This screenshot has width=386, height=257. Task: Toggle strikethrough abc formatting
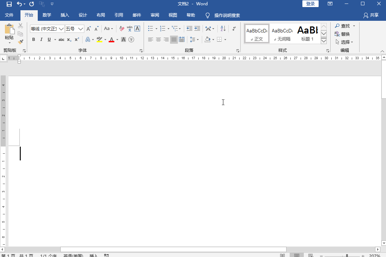(61, 39)
